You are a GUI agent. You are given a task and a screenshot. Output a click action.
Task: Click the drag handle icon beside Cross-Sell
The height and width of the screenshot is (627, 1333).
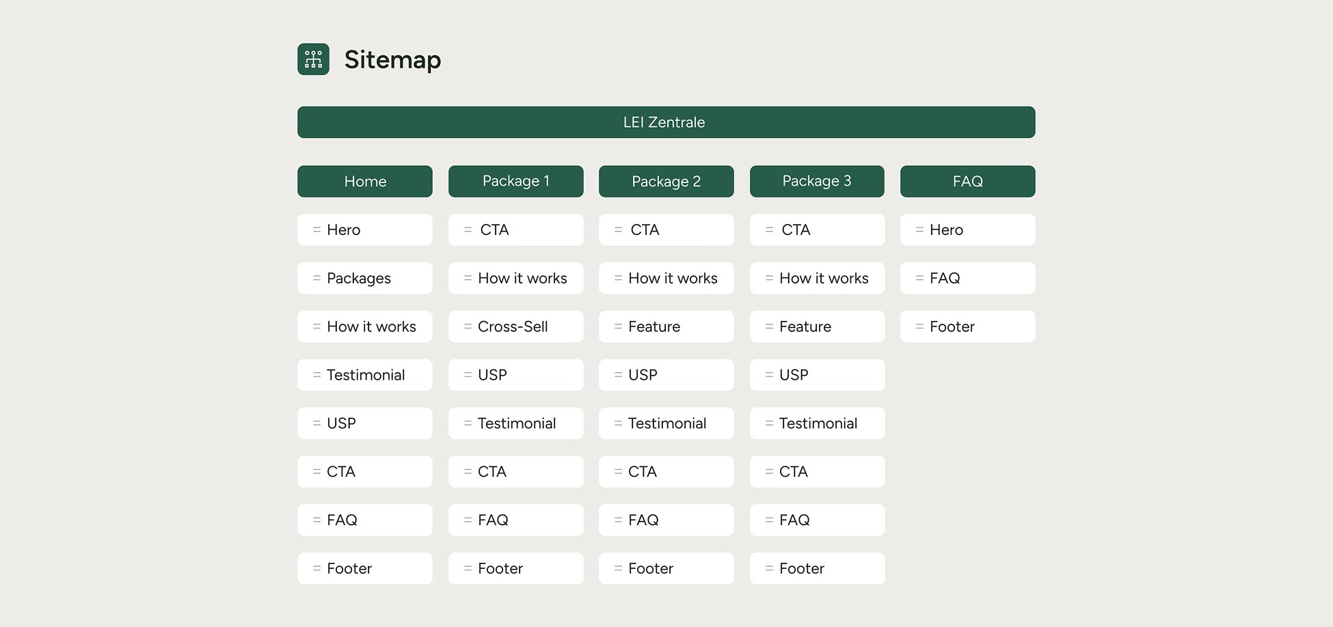(468, 326)
